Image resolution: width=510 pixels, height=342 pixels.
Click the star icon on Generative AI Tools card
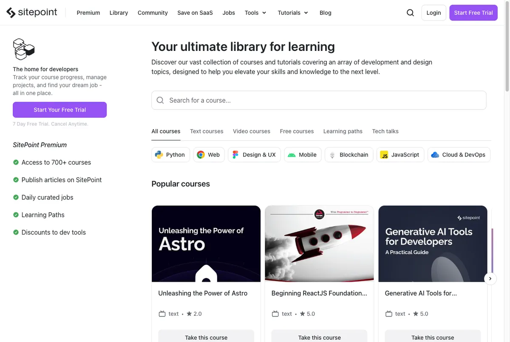[416, 314]
